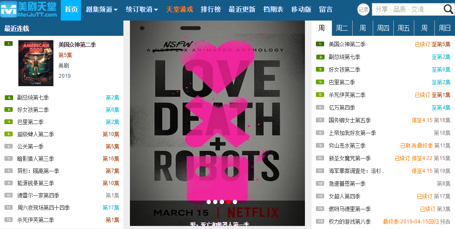Select the first carousel dot
This screenshot has width=455, height=229.
(x=208, y=202)
